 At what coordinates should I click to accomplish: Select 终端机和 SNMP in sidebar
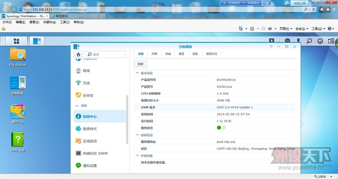[x=100, y=153]
